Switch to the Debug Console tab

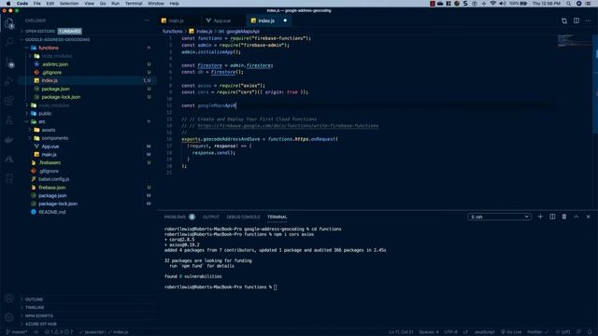point(243,217)
